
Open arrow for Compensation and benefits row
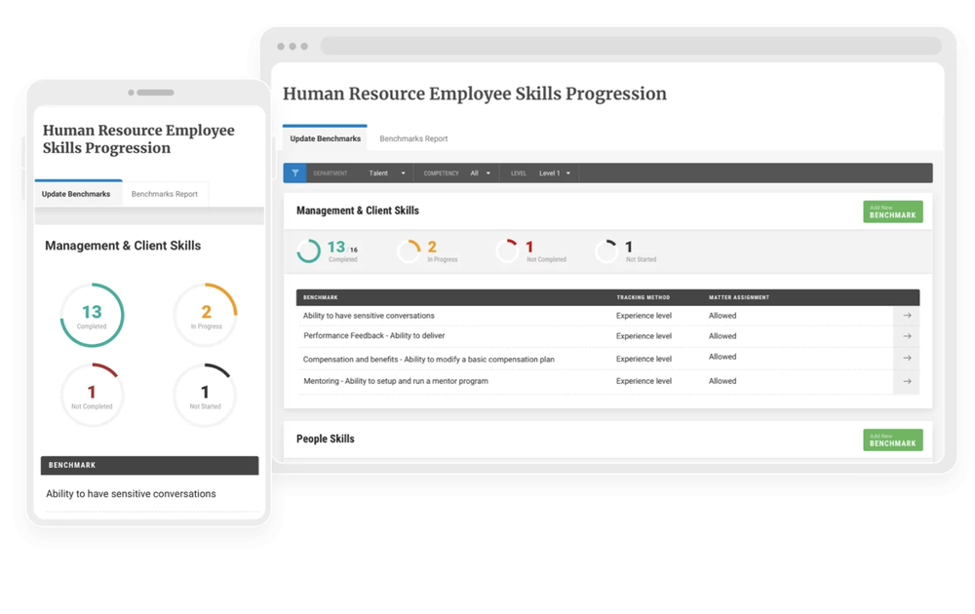(907, 358)
